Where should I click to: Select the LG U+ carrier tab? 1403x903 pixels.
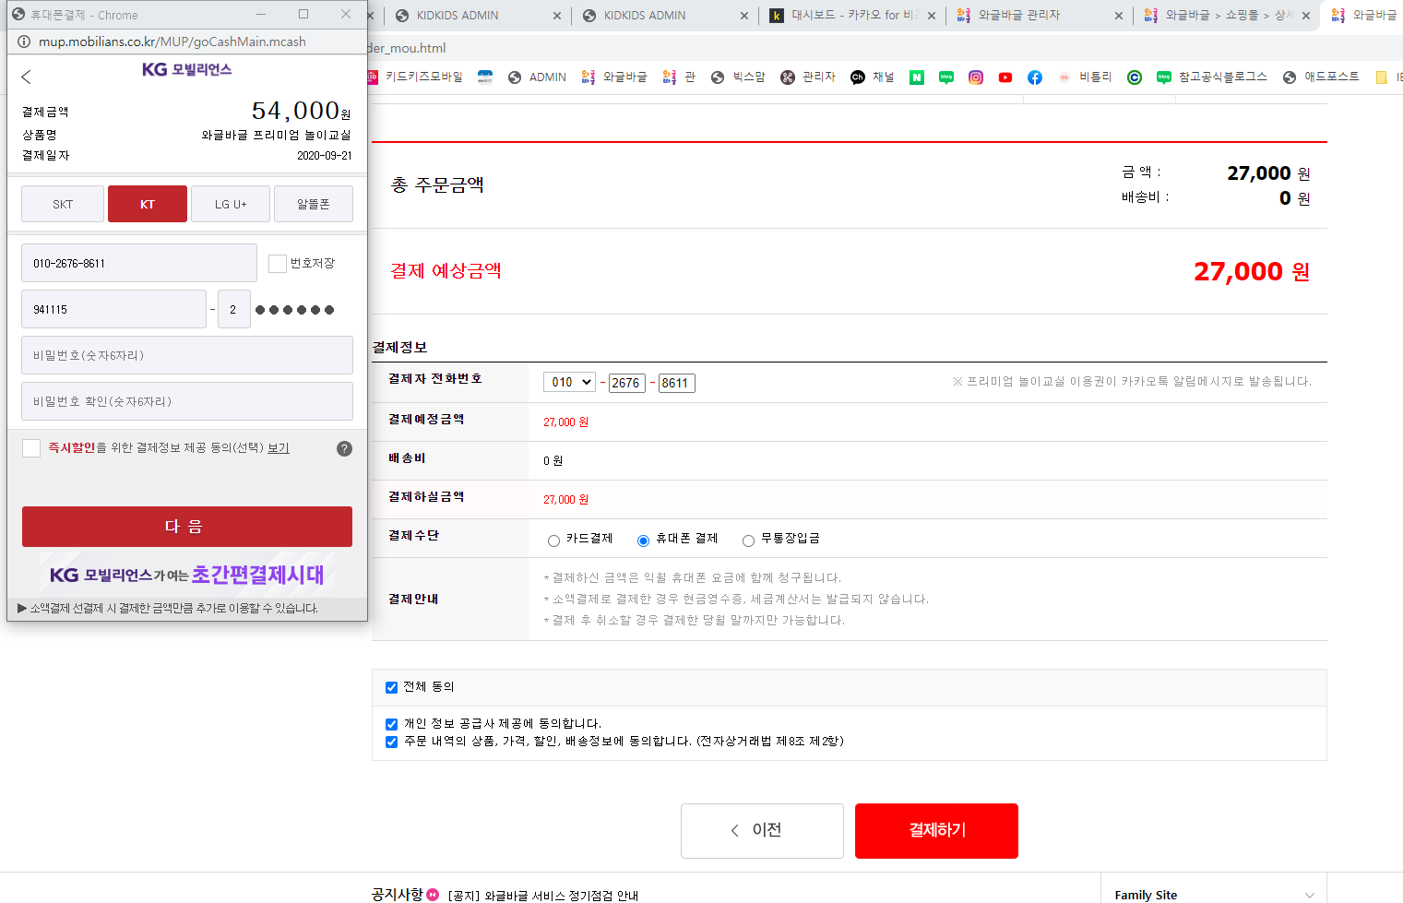pos(231,204)
